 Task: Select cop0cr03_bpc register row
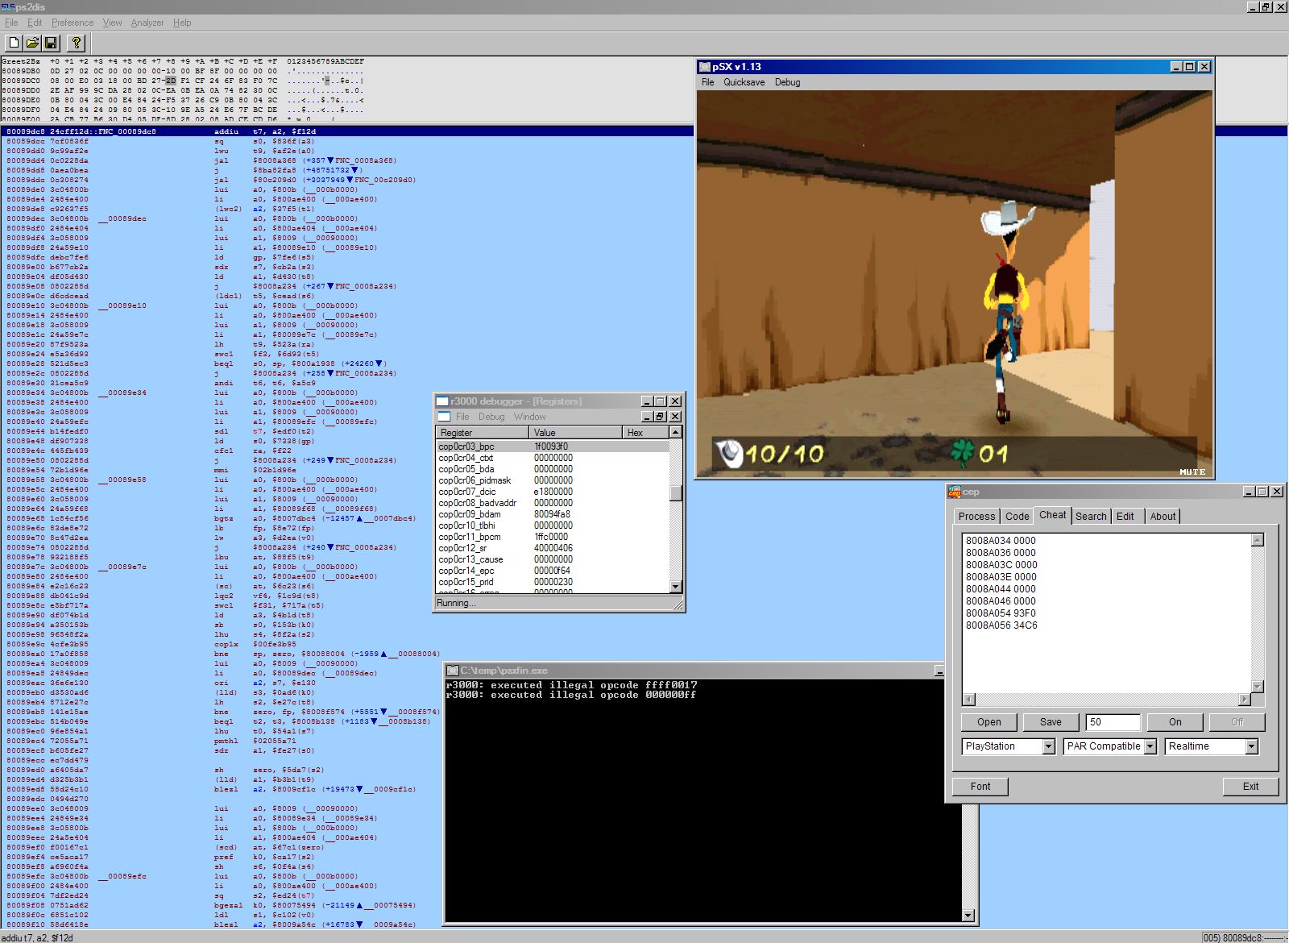552,447
